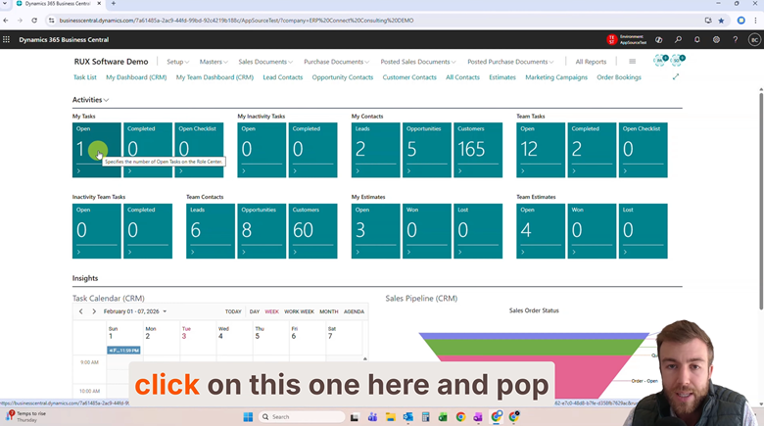Open the calendar event on Sunday 1

[x=123, y=350]
